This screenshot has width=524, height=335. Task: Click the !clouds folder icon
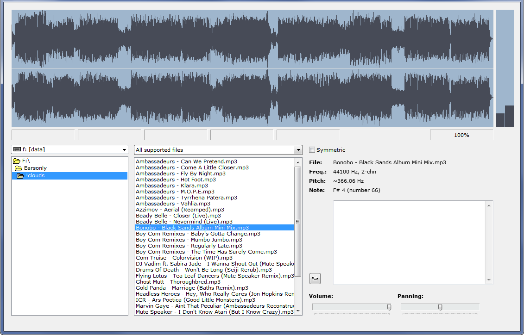[20, 176]
